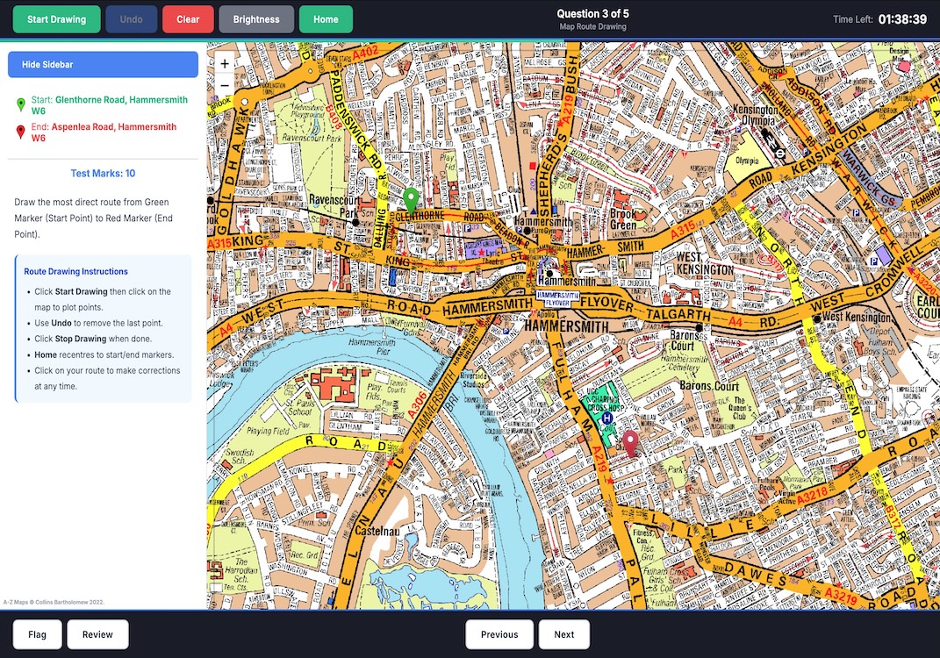The height and width of the screenshot is (658, 940).
Task: Open the Brightness control
Action: 256,19
